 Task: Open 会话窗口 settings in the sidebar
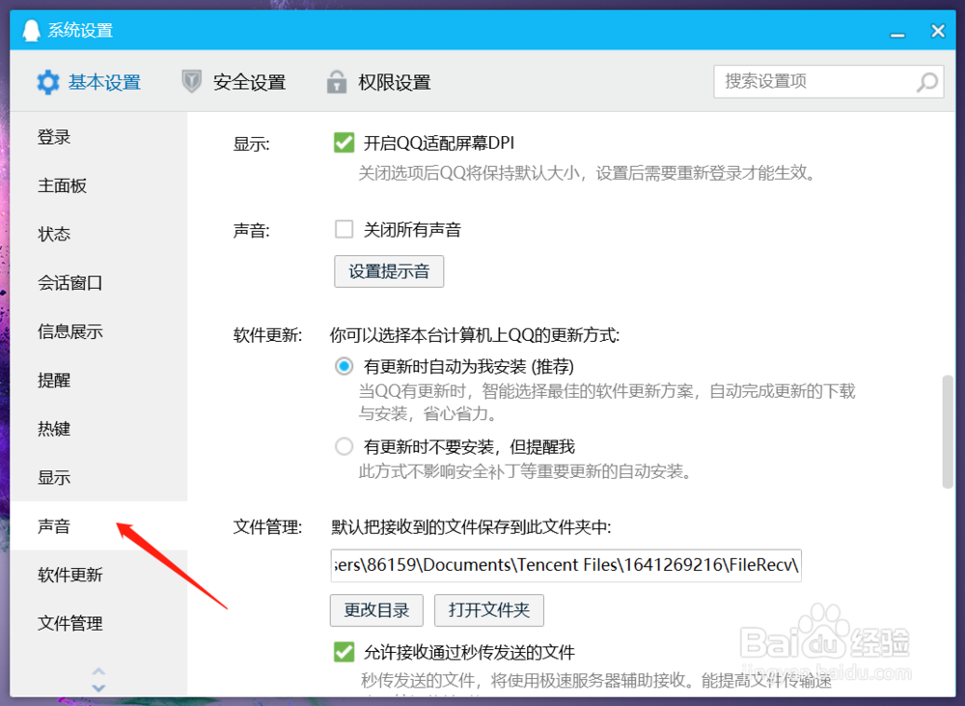click(98, 283)
